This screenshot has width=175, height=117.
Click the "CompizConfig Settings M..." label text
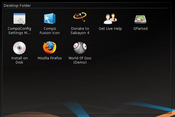(x=19, y=31)
